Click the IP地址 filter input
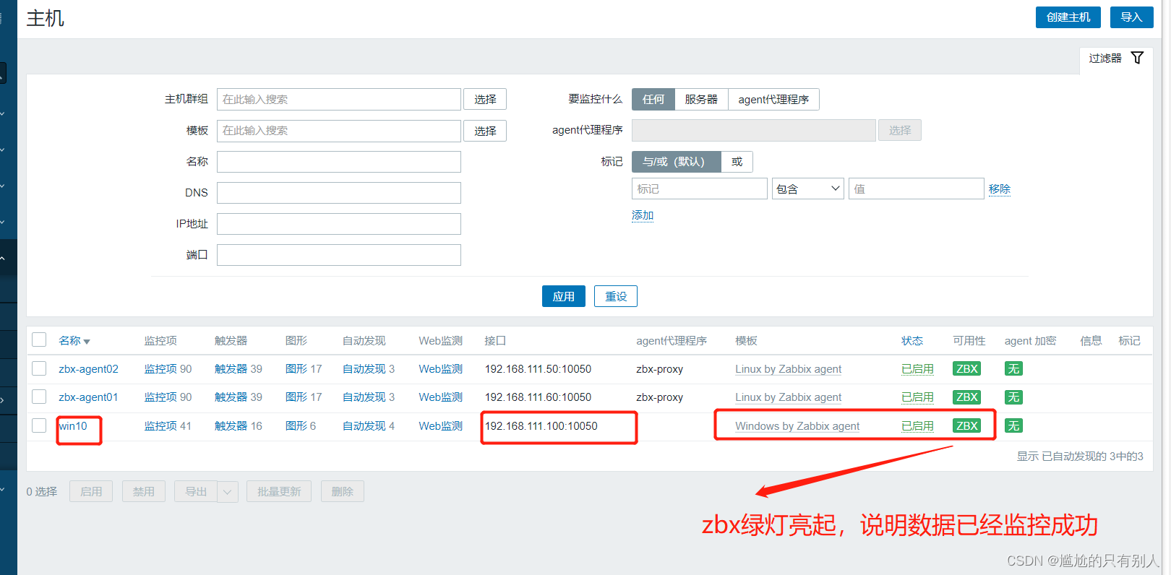Viewport: 1171px width, 575px height. [339, 224]
